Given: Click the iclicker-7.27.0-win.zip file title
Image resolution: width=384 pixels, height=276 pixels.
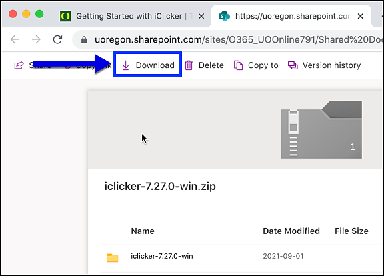Looking at the screenshot, I should pyautogui.click(x=160, y=187).
